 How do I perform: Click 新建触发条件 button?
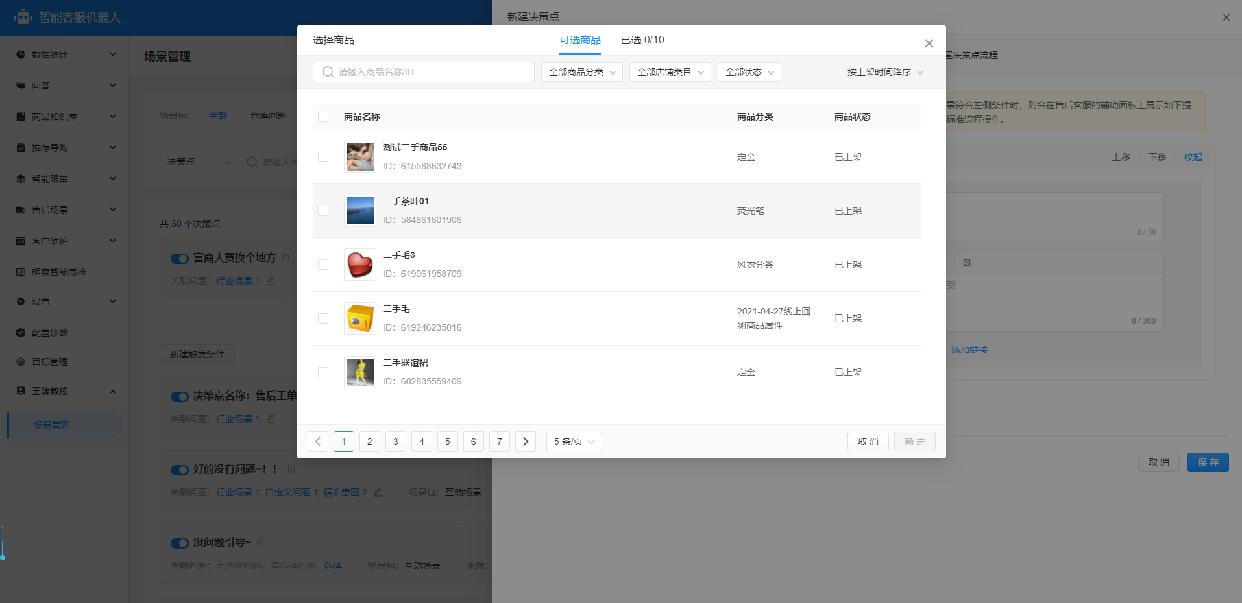point(197,354)
